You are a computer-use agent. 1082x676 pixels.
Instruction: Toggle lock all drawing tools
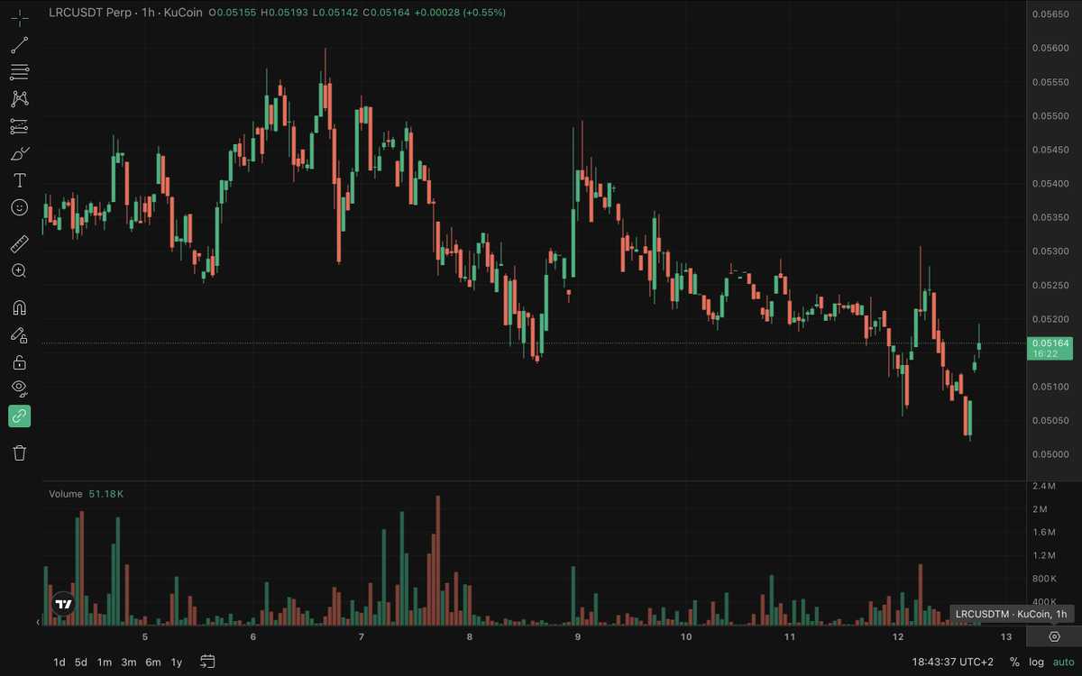click(x=19, y=362)
